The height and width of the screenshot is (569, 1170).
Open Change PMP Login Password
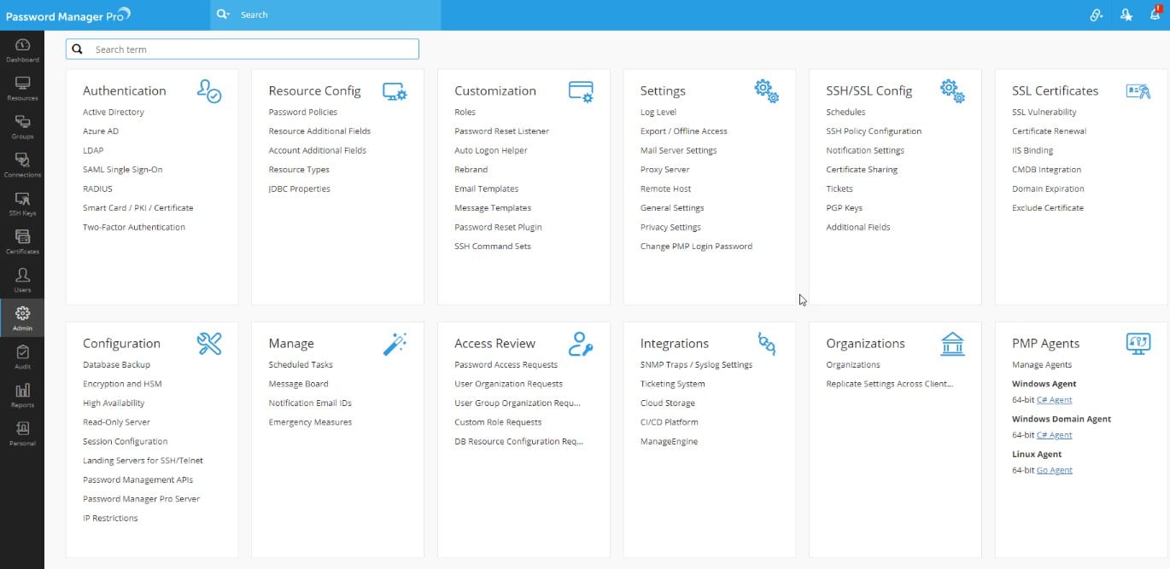[697, 247]
